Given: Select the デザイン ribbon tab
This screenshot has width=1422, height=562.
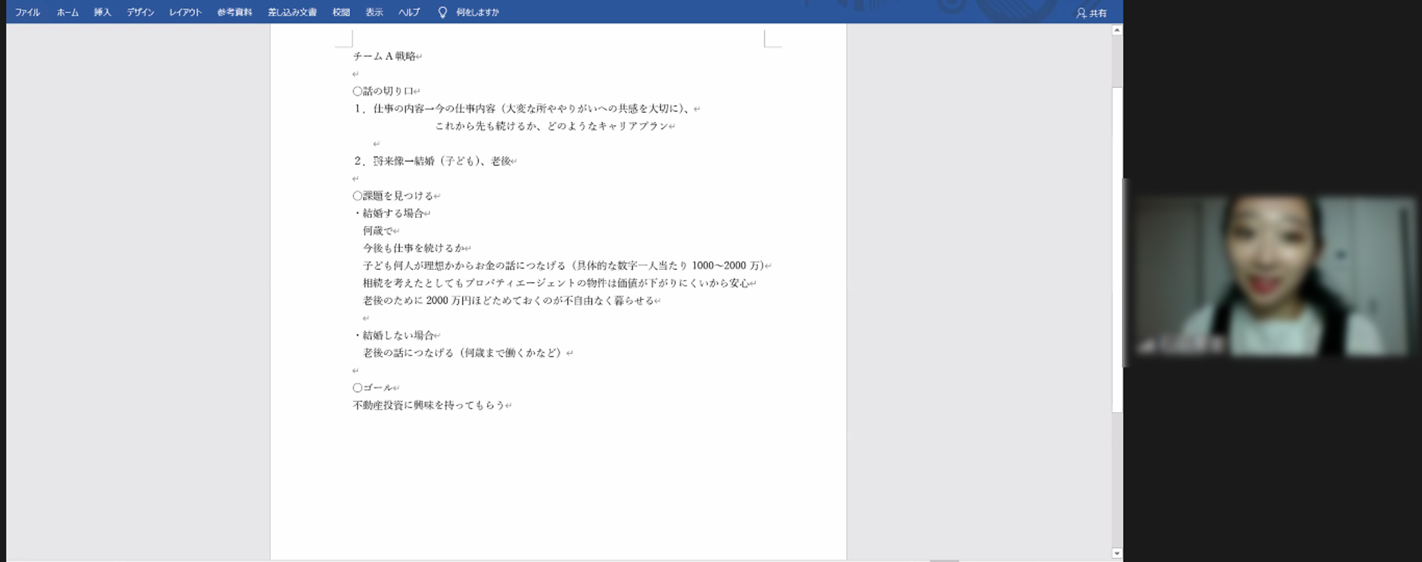Looking at the screenshot, I should point(140,12).
